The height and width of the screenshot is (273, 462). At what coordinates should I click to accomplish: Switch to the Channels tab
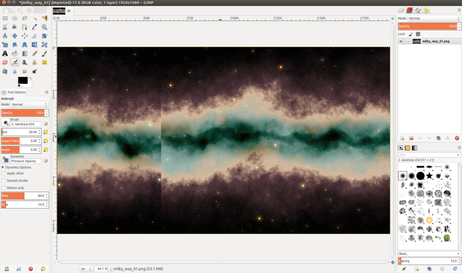coord(410,10)
